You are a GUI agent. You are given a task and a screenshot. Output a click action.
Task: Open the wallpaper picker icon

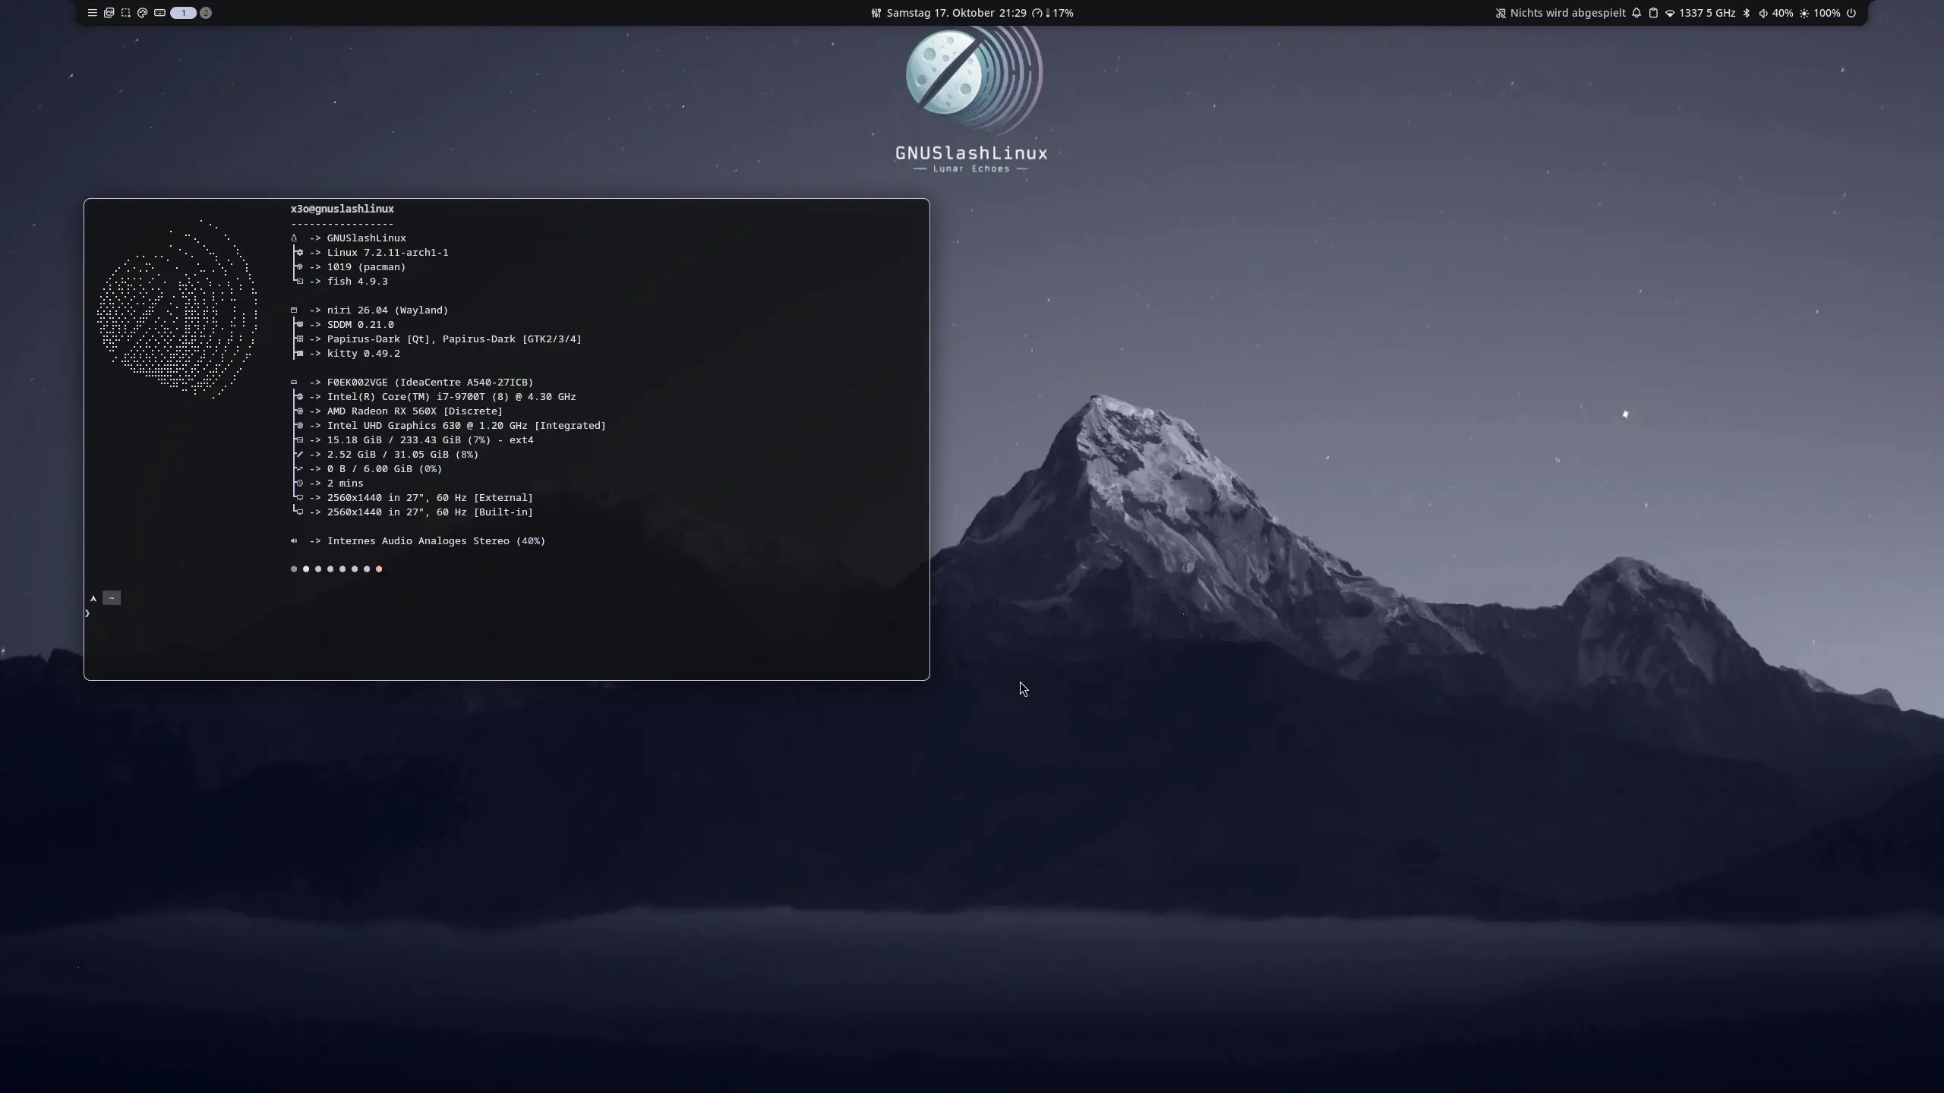coord(109,13)
